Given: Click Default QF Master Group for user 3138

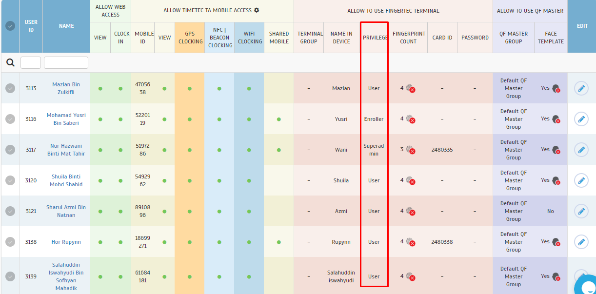Looking at the screenshot, I should [x=514, y=242].
